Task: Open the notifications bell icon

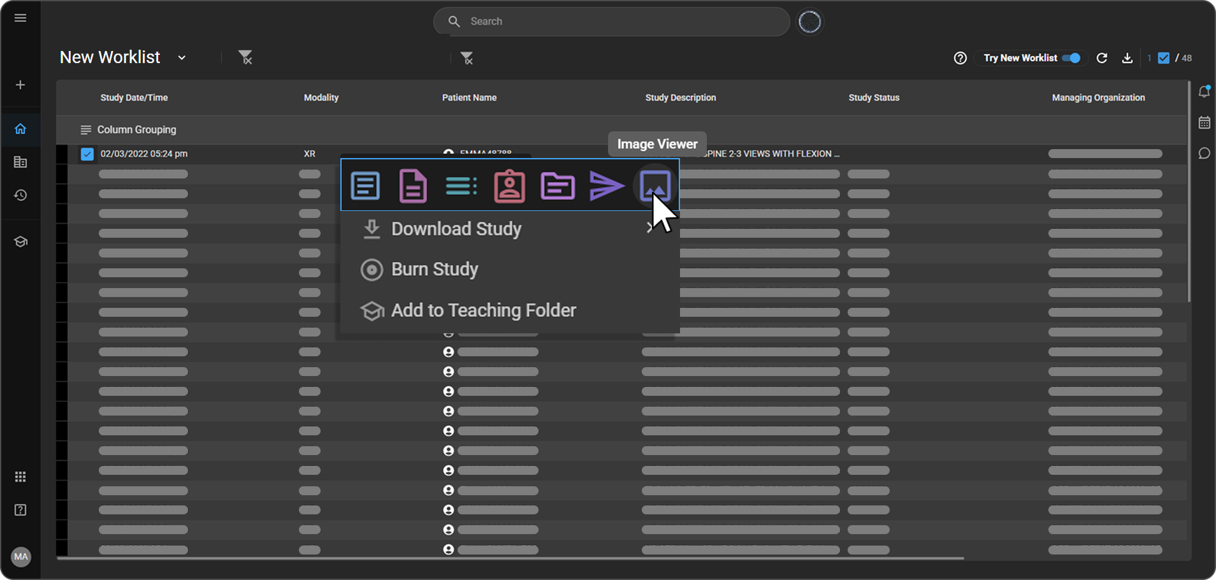Action: (x=1204, y=92)
